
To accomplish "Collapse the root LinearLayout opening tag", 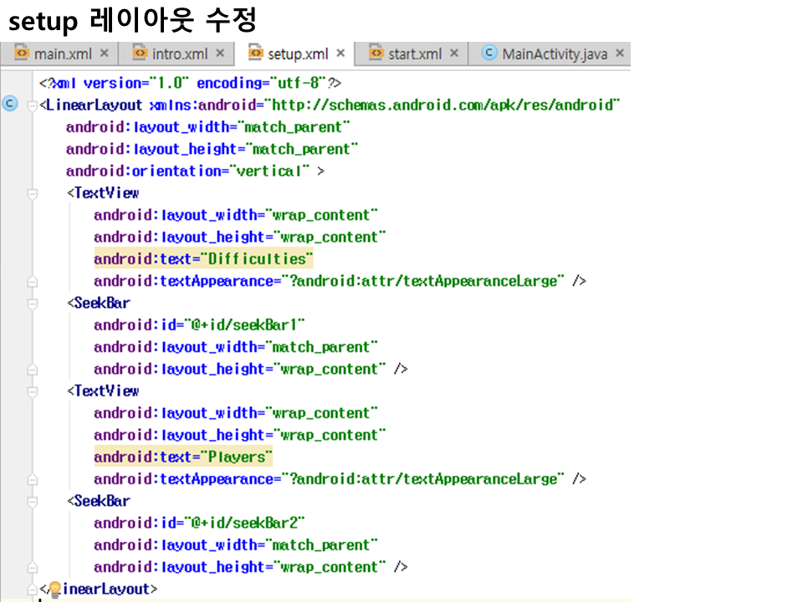I will tap(33, 105).
